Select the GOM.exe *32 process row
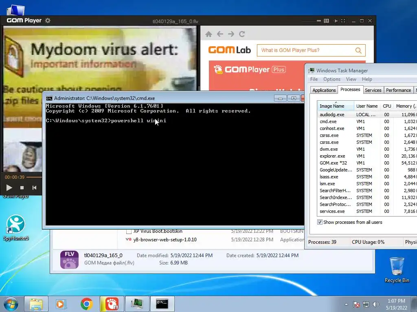This screenshot has width=417, height=312. [x=367, y=163]
